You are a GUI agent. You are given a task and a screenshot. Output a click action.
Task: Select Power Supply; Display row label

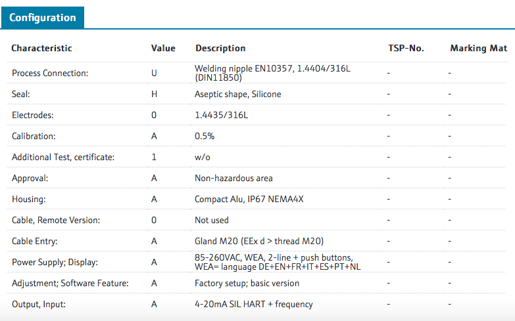point(55,263)
